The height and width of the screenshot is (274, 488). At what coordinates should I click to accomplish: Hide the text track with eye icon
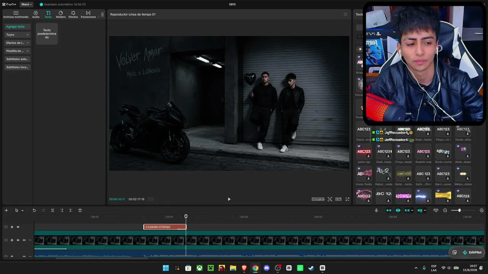click(18, 227)
